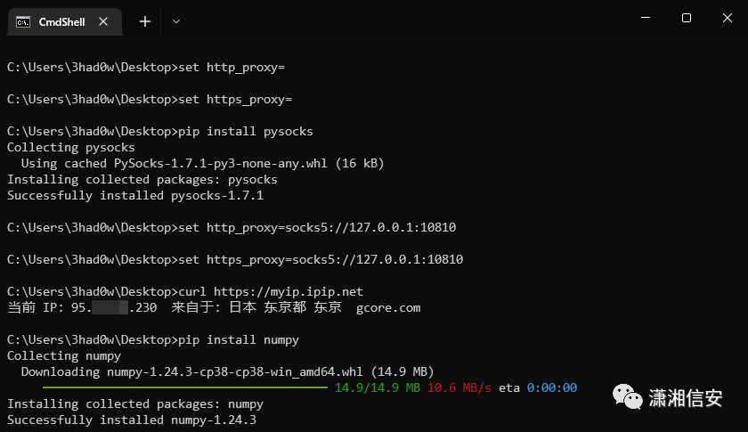Maximize the terminal window
748x432 pixels.
[687, 18]
